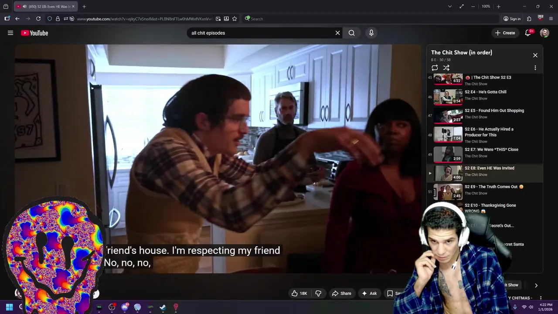Open browser extensions puzzle icon
The width and height of the screenshot is (558, 314).
(x=529, y=19)
